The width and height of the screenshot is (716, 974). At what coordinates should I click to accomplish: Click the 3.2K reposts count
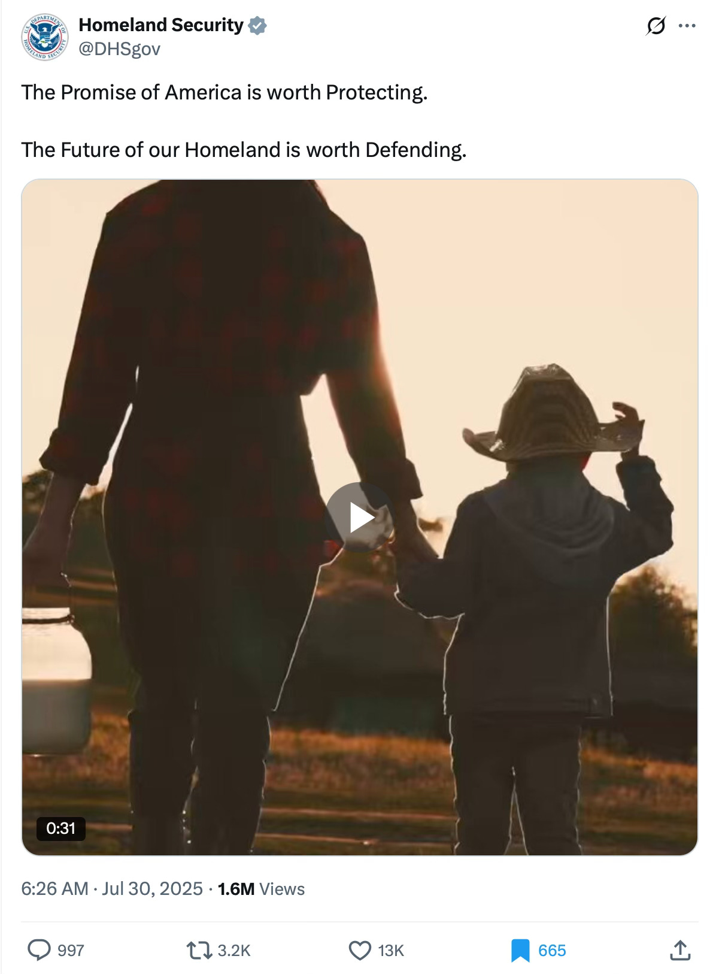[x=234, y=951]
